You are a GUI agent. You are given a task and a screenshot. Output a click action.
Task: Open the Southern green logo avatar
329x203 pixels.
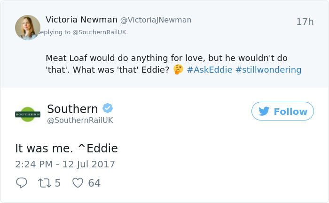(28, 114)
